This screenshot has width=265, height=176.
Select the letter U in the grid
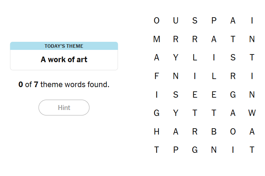(176, 21)
